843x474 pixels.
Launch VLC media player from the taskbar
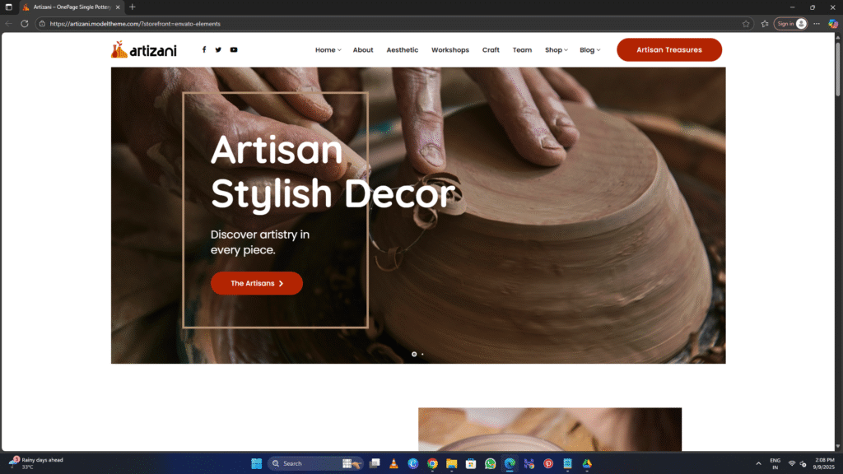(394, 463)
